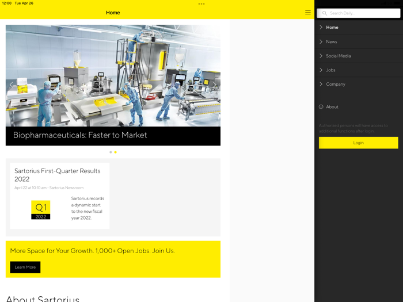Screen dimensions: 403x302
Task: Expand the Social Media chevron
Action: pos(321,56)
